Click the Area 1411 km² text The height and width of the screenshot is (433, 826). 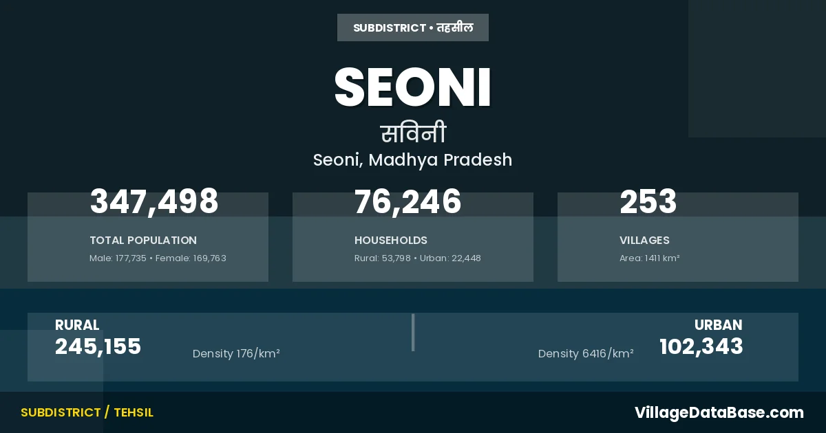click(650, 258)
